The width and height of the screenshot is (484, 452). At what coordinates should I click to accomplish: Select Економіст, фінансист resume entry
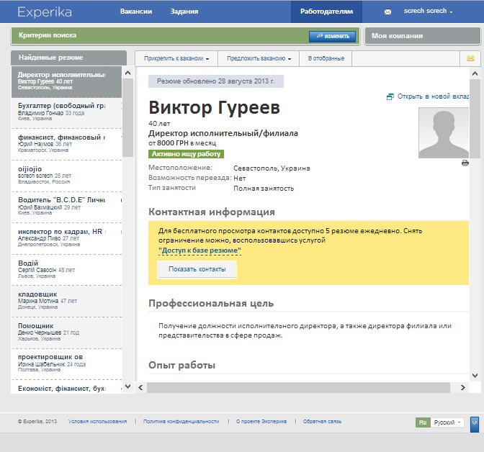pos(67,387)
